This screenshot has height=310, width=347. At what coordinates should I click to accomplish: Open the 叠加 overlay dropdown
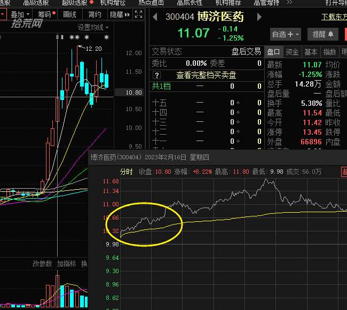[x=20, y=14]
